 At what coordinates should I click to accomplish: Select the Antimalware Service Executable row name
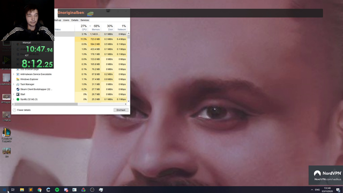click(x=36, y=74)
